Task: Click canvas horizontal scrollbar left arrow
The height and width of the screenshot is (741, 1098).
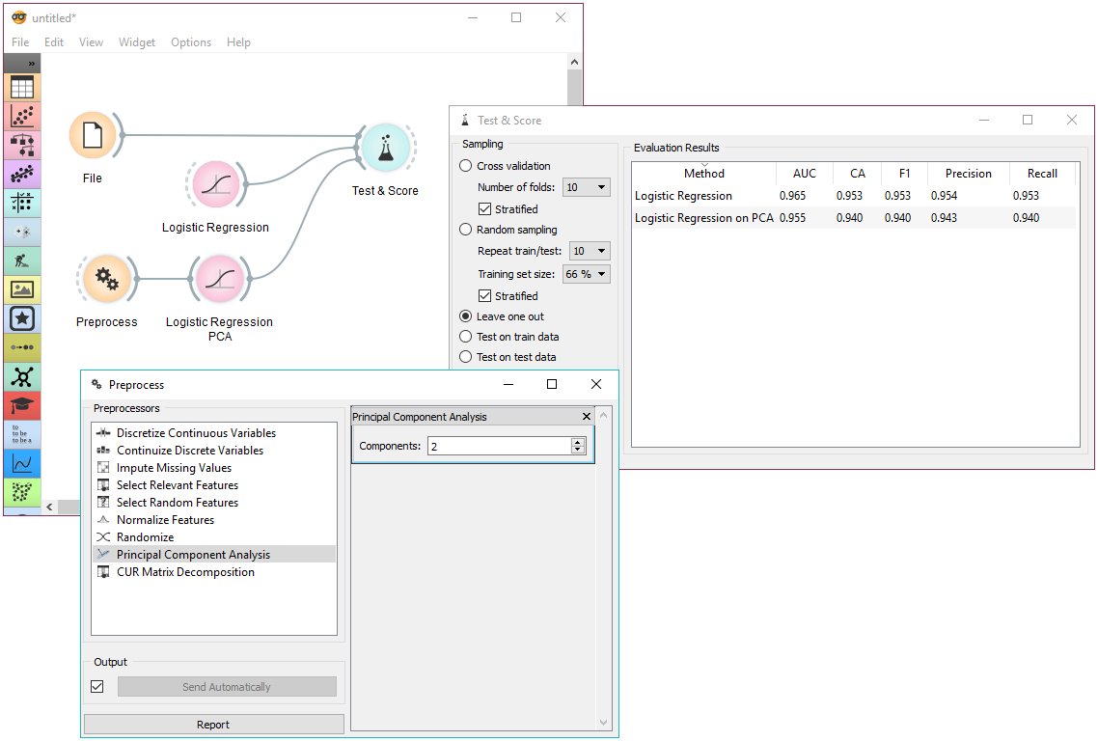Action: coord(49,508)
